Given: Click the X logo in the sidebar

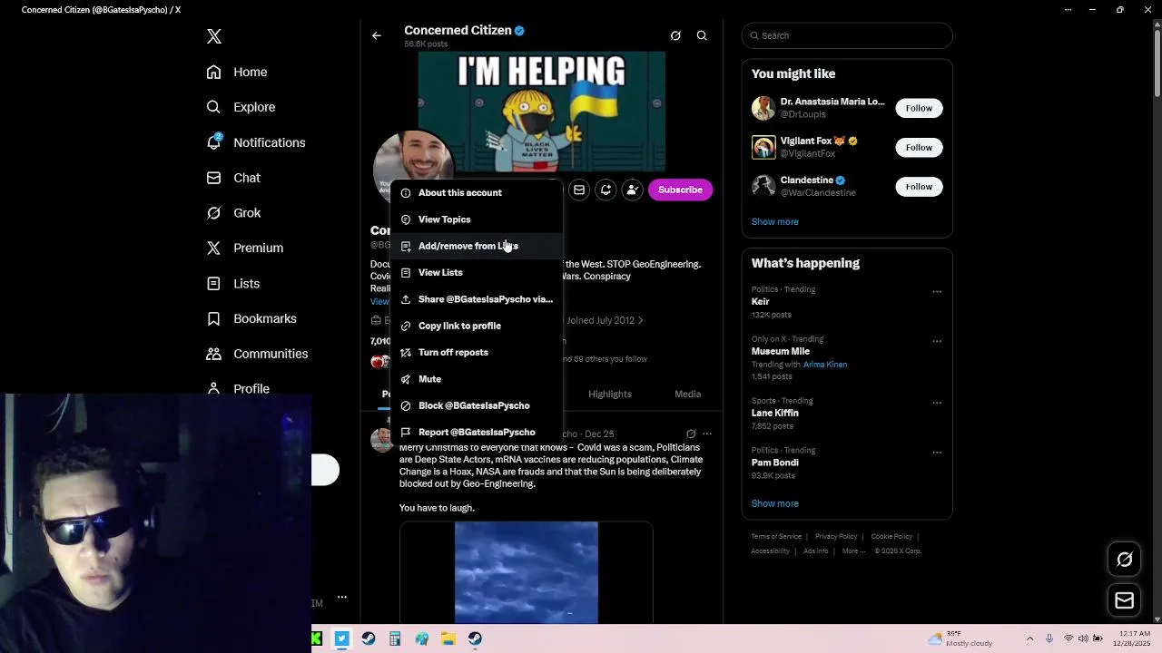Looking at the screenshot, I should click(214, 36).
